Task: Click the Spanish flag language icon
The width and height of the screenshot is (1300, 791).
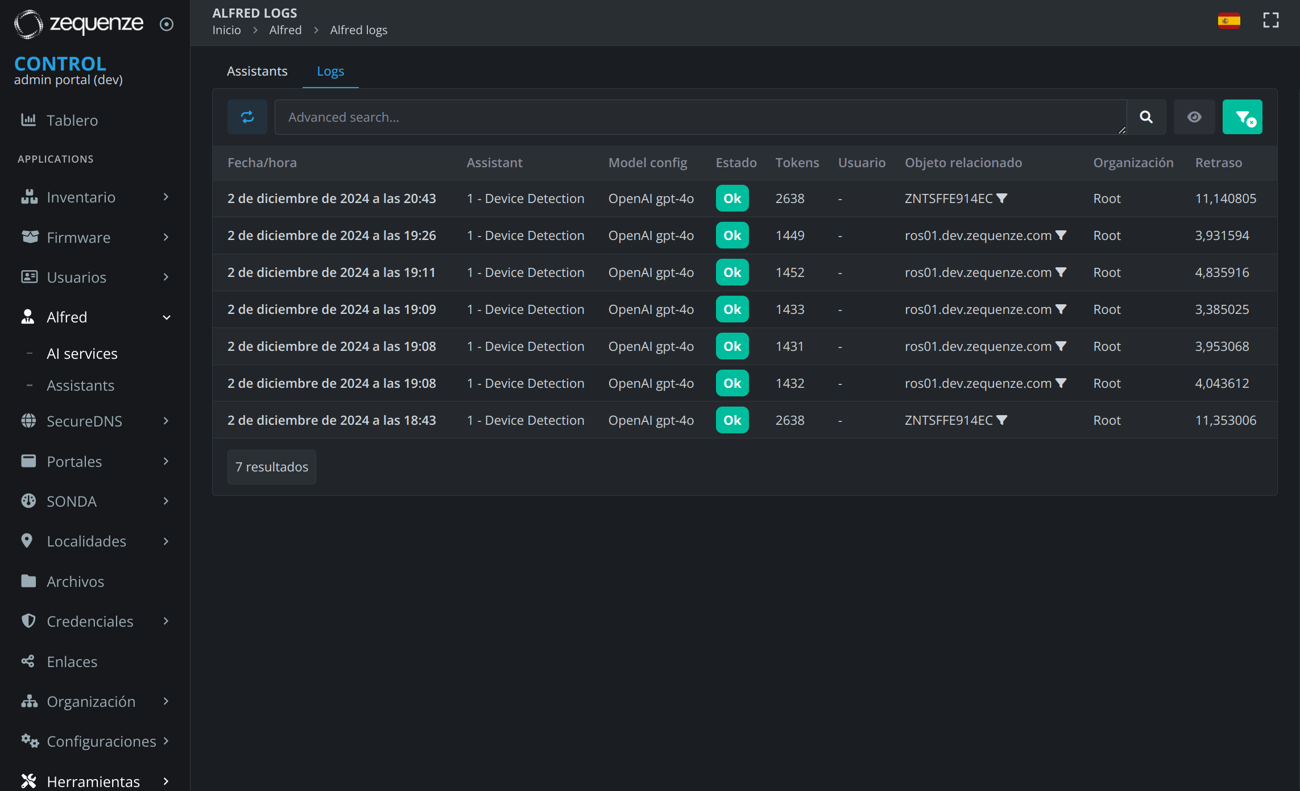Action: (x=1228, y=21)
